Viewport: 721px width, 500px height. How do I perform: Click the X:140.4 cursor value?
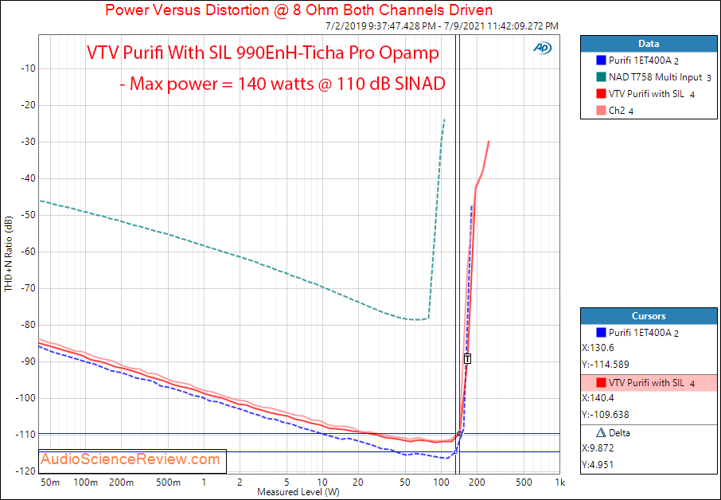(598, 398)
